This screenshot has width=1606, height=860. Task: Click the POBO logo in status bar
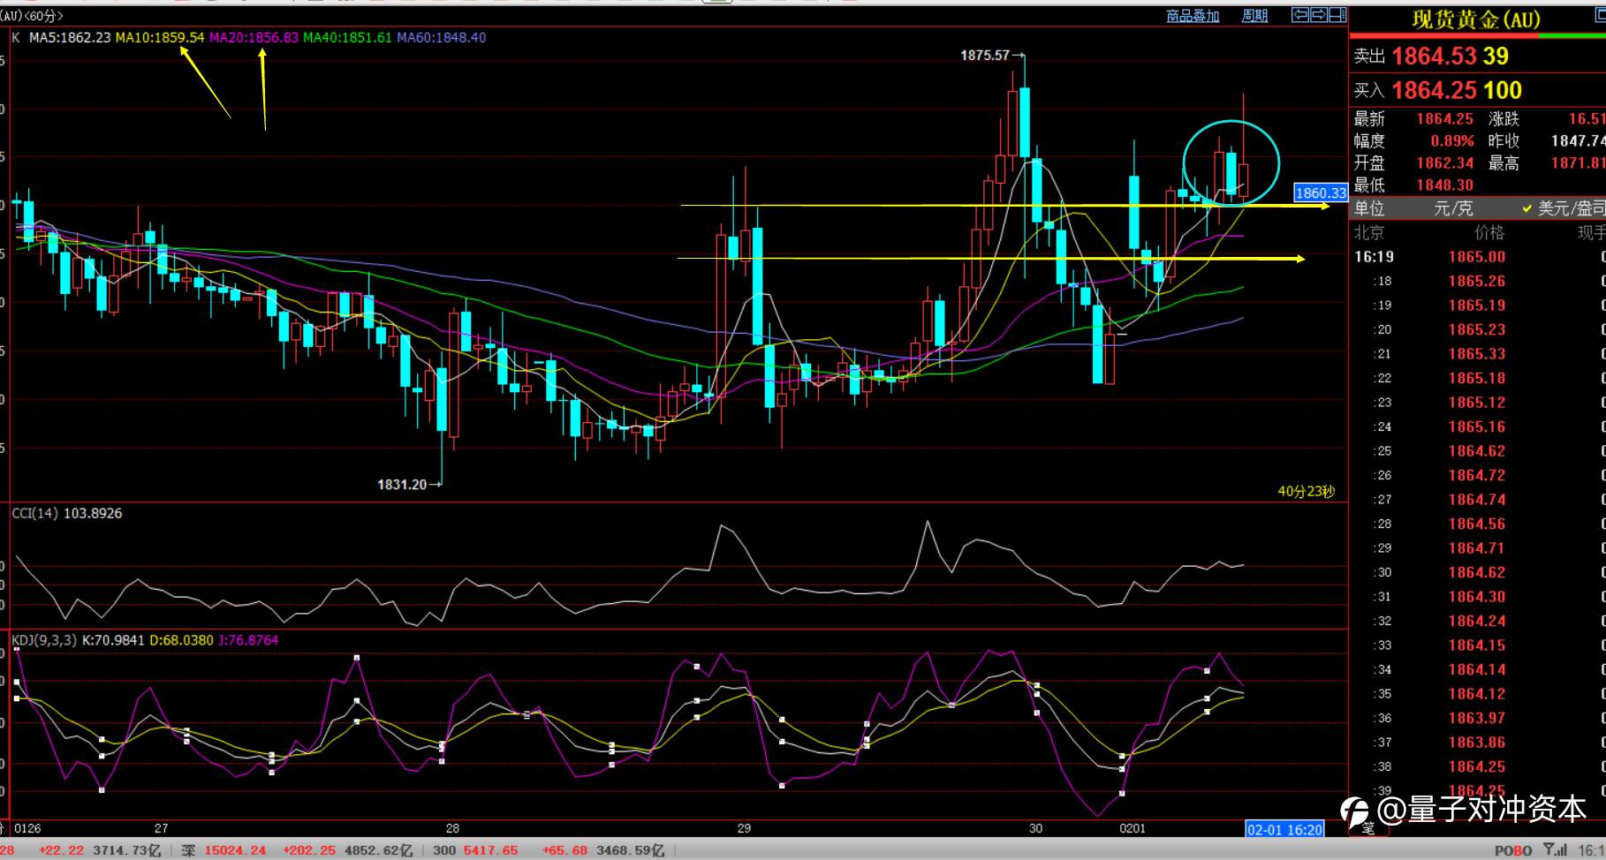[1512, 850]
